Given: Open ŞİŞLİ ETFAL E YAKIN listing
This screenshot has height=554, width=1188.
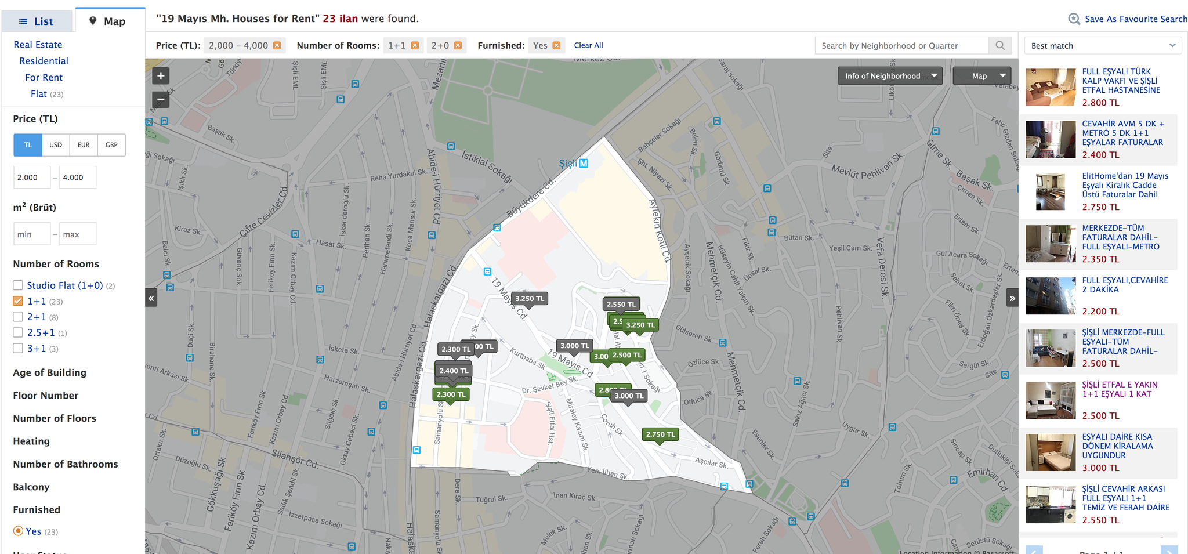Looking at the screenshot, I should tap(1120, 389).
